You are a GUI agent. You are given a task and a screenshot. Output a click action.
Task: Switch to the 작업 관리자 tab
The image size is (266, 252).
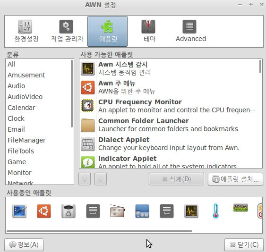pos(67,31)
